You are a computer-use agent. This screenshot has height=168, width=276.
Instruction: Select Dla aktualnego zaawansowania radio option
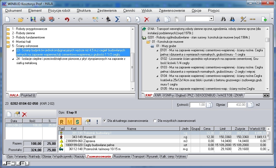(x=105, y=121)
